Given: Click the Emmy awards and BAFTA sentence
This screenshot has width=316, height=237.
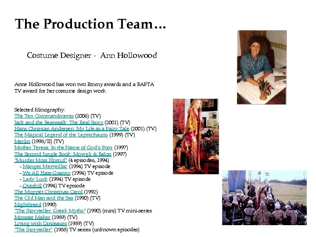Looking at the screenshot, I should (84, 88).
